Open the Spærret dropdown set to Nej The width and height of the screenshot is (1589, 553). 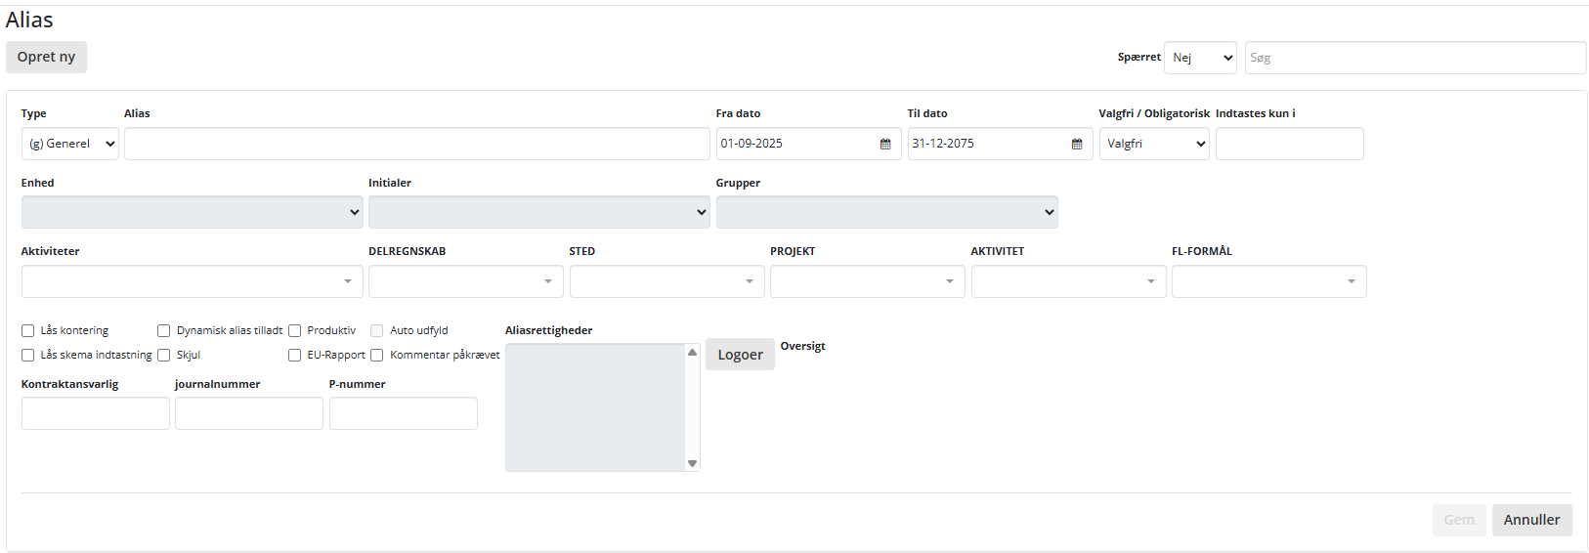coord(1200,58)
